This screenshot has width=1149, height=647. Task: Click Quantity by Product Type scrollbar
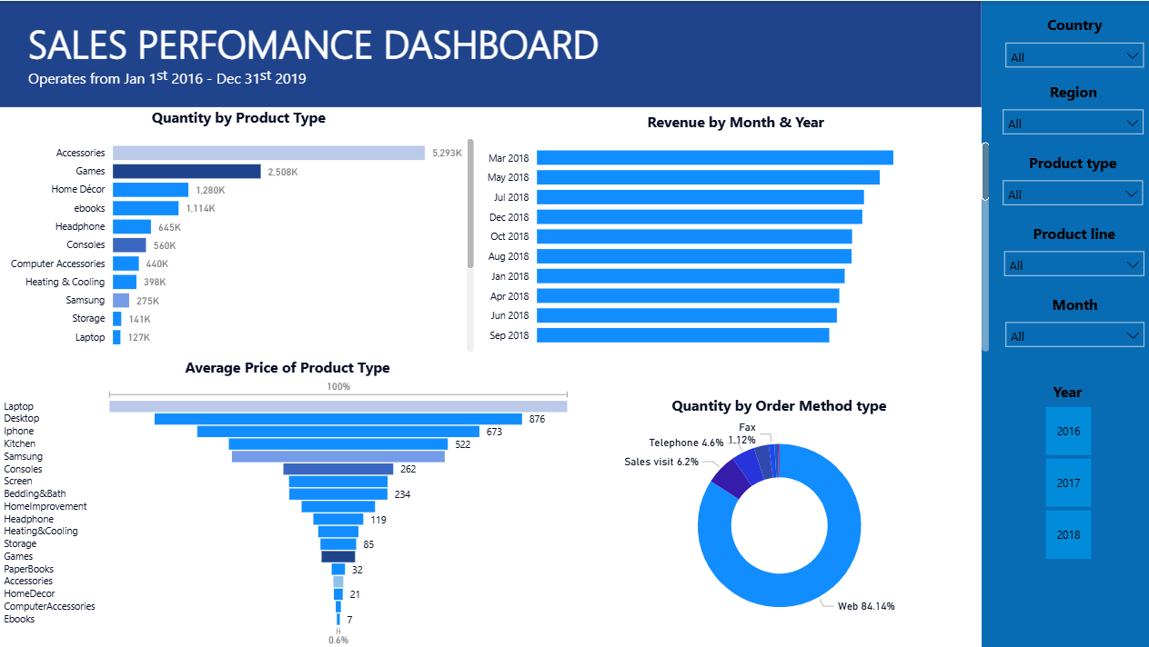470,204
